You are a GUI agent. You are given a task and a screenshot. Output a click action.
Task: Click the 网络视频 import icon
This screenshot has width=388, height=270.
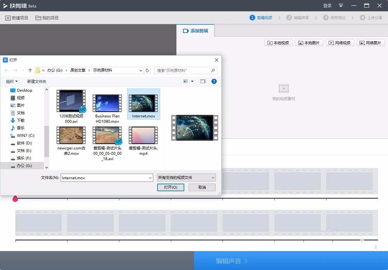coord(340,43)
